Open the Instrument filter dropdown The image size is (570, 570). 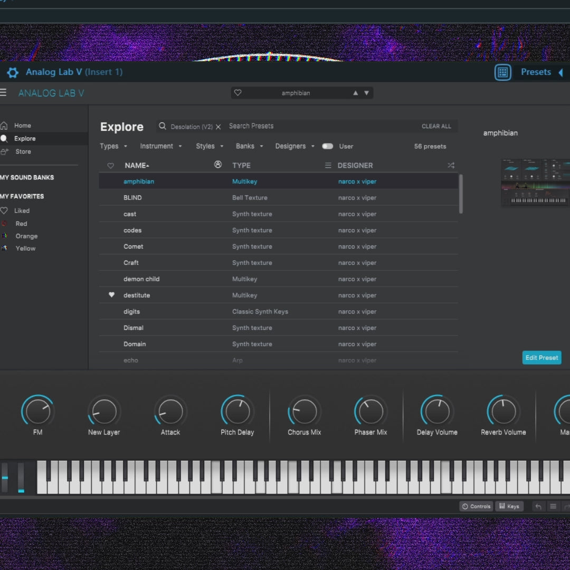160,146
